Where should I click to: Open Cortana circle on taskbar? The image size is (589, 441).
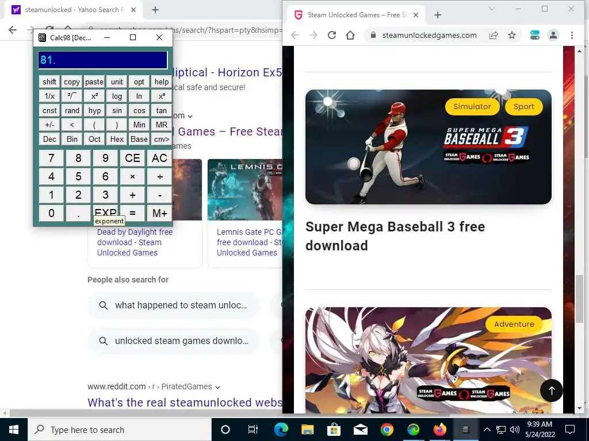click(x=225, y=430)
